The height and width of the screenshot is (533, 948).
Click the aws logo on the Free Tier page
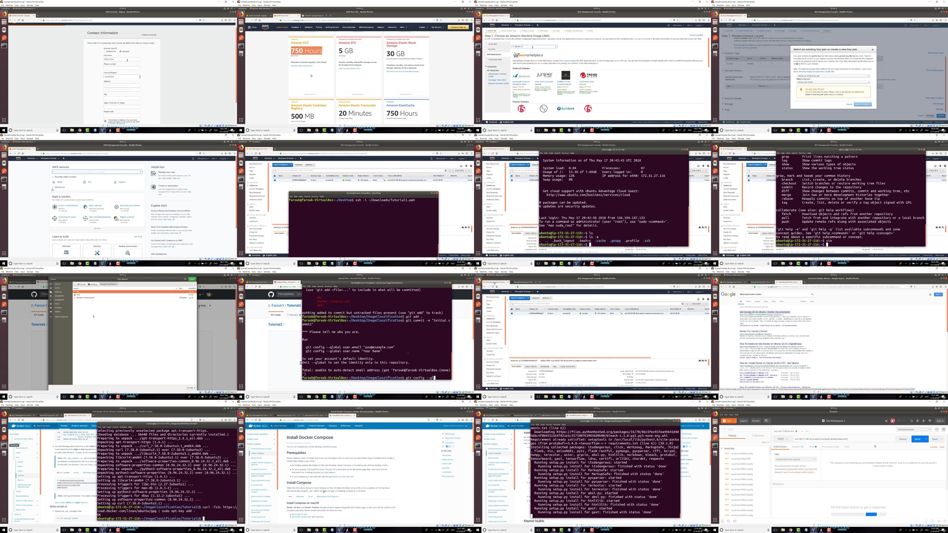click(x=265, y=27)
